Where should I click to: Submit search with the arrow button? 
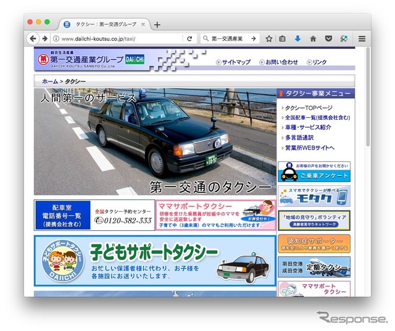254,38
